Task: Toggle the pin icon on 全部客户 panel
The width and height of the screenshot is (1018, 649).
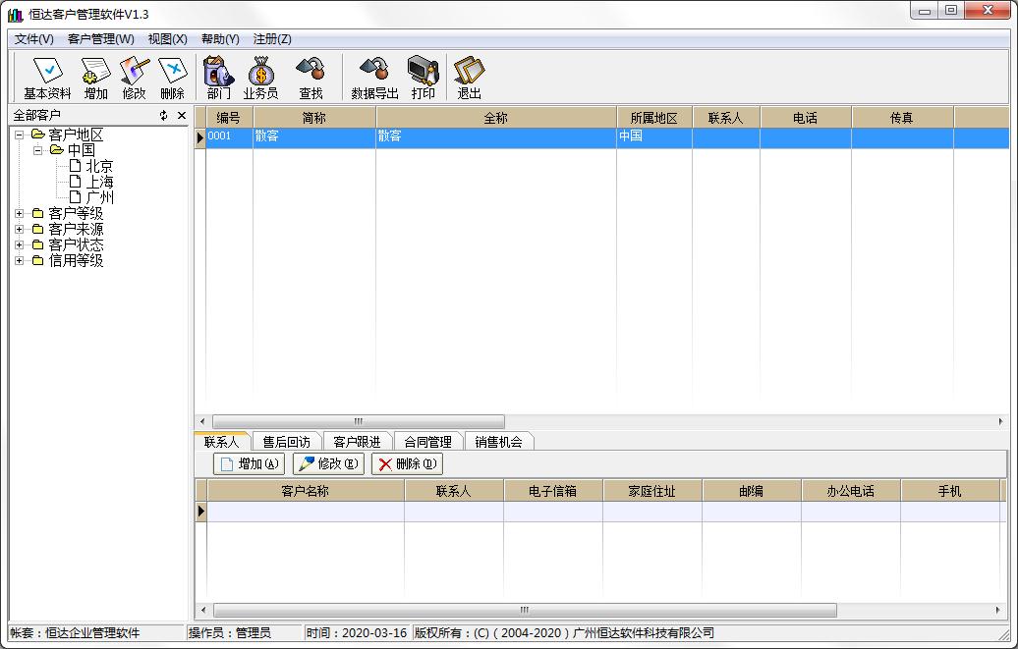Action: (x=163, y=115)
